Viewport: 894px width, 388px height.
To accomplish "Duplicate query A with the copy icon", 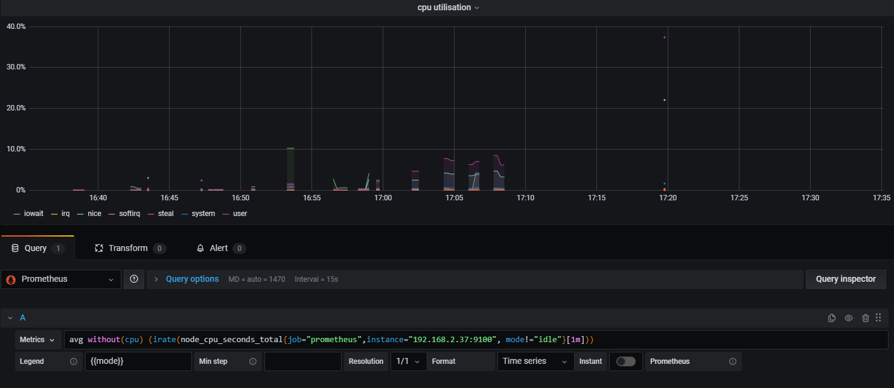I will (832, 318).
